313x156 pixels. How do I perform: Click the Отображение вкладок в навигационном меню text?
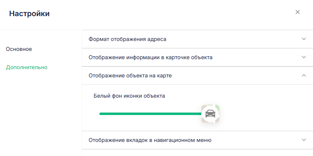[x=150, y=140]
